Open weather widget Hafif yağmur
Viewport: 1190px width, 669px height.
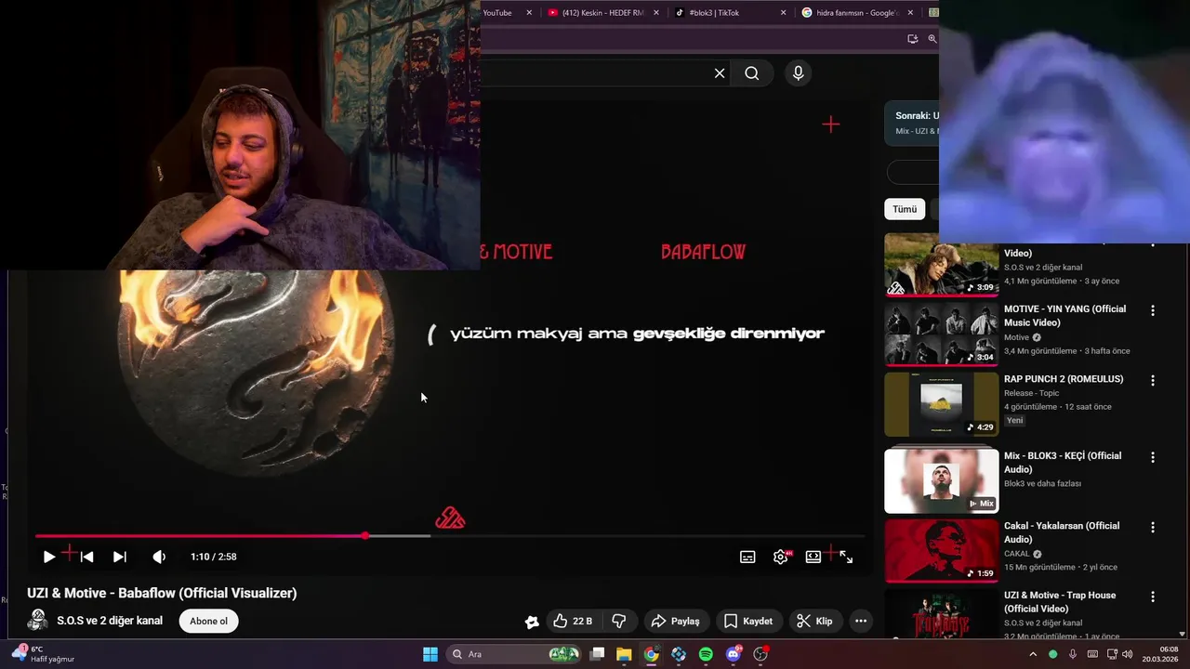(x=43, y=654)
